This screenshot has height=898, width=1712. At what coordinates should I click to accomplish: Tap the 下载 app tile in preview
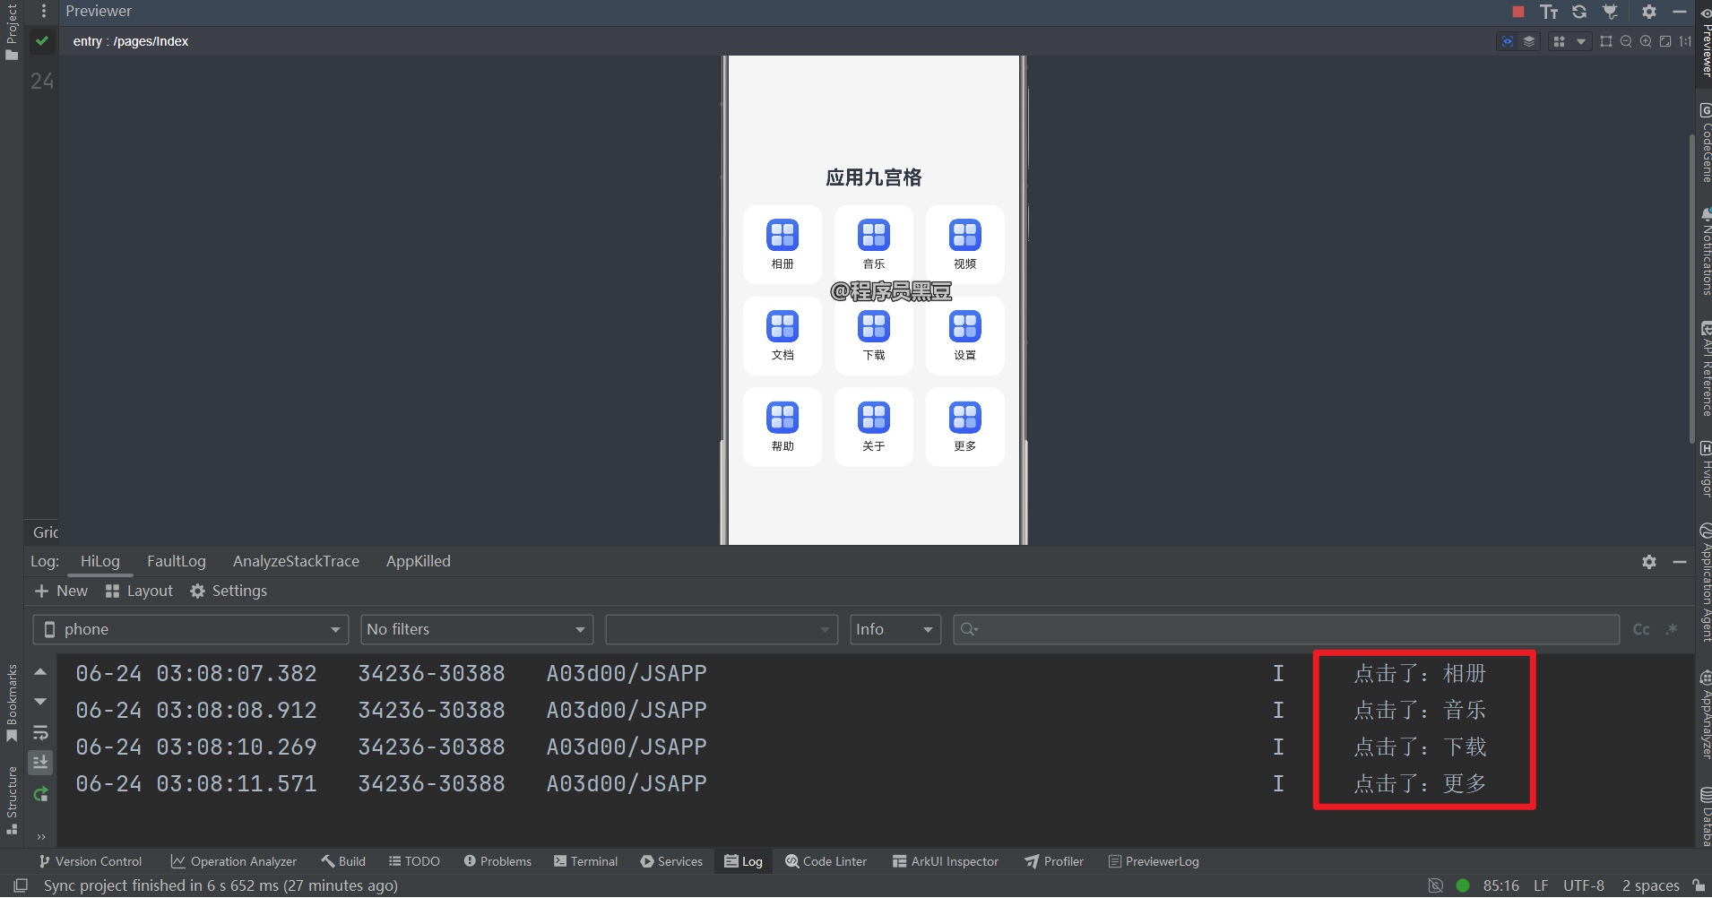[x=874, y=336]
